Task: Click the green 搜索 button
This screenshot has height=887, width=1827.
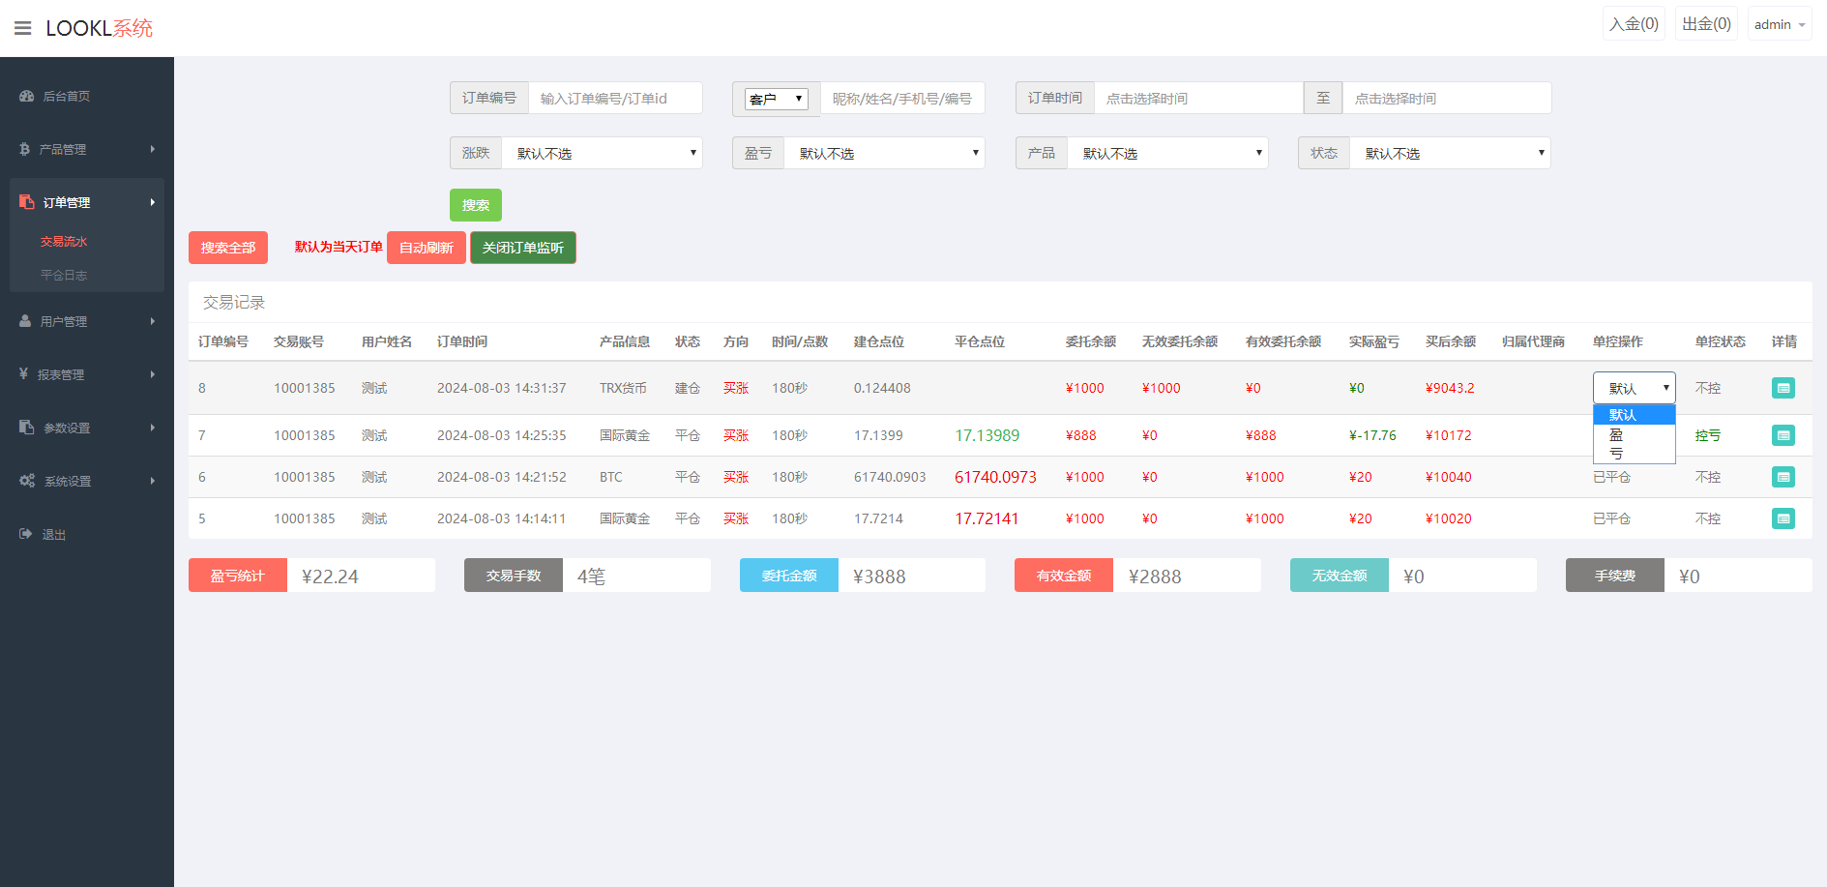Action: (x=475, y=205)
